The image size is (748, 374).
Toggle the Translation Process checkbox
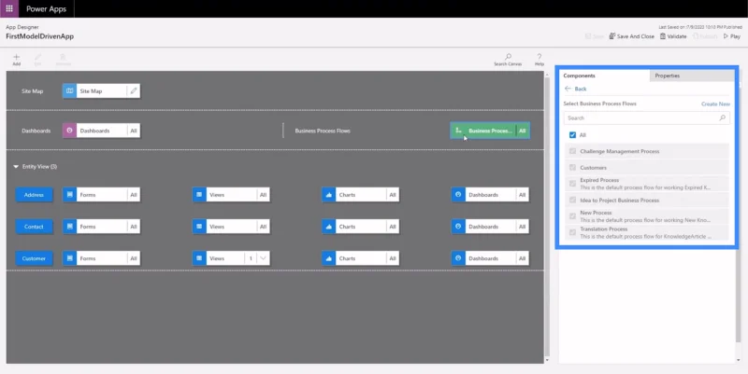(x=572, y=232)
